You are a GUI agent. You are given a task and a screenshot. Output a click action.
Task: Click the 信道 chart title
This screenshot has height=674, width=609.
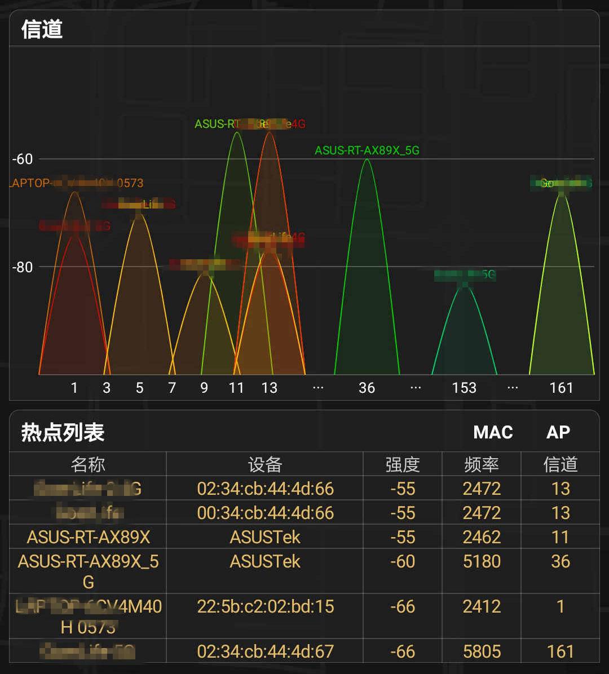(x=42, y=29)
